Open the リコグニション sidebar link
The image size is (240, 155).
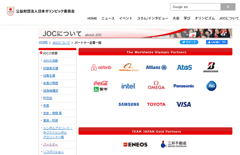click(53, 152)
